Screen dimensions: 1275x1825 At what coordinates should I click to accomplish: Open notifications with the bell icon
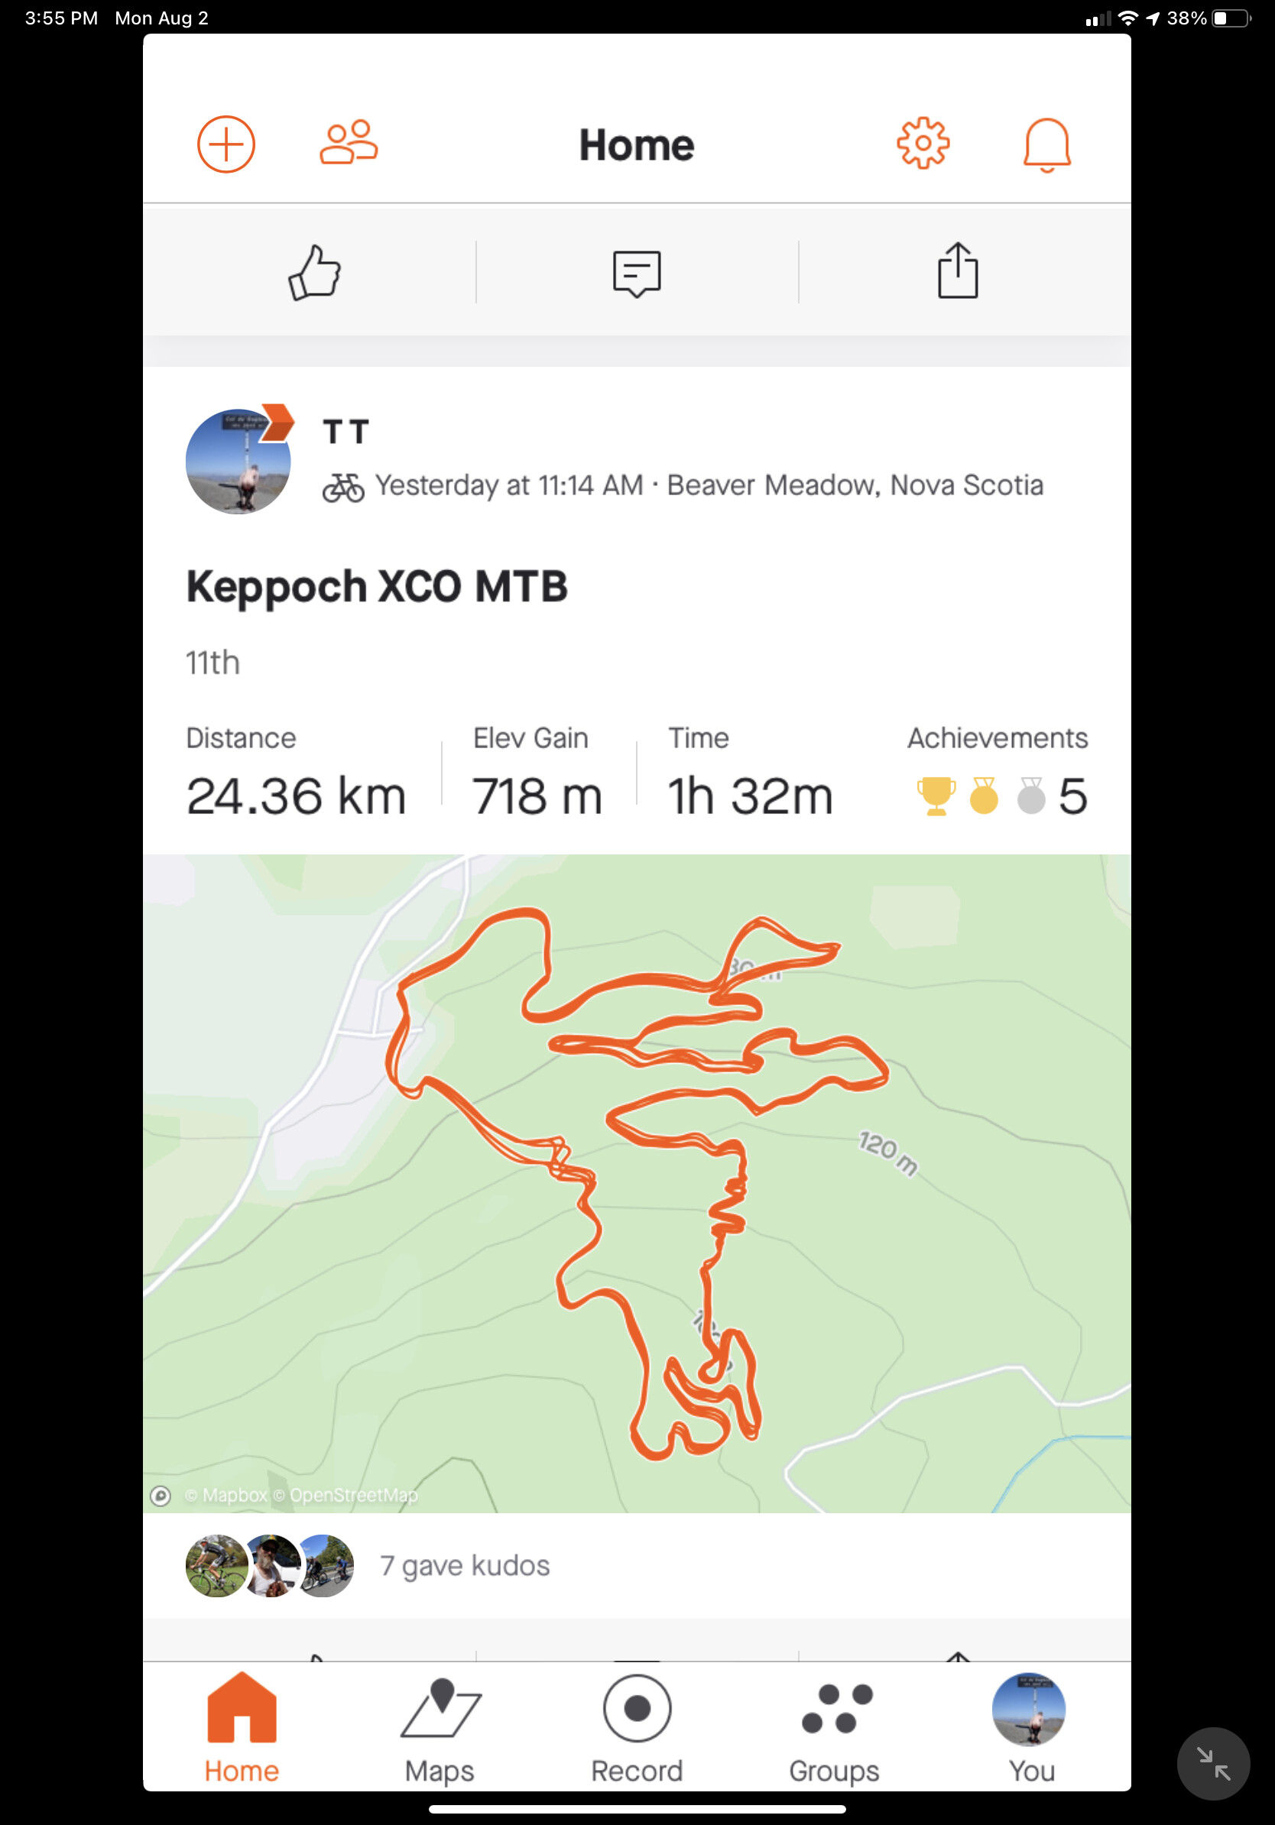pyautogui.click(x=1047, y=145)
